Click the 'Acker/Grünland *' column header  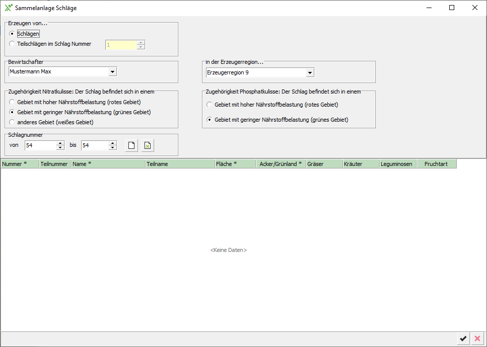click(281, 164)
